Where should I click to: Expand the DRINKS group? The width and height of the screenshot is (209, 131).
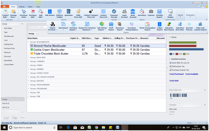pos(28,69)
